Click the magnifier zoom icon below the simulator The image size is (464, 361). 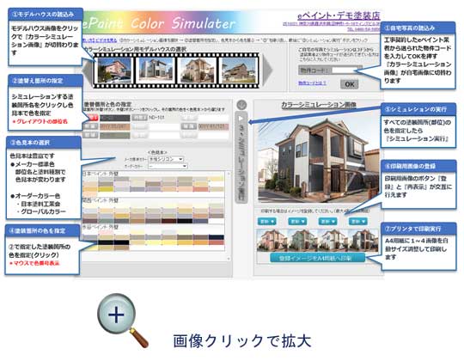(122, 321)
